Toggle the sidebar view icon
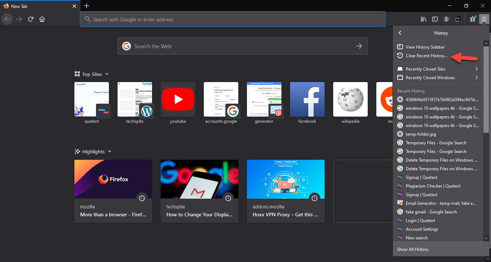491x262 pixels. pos(435,19)
